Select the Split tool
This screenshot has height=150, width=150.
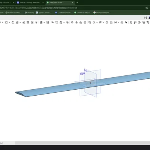[57, 22]
